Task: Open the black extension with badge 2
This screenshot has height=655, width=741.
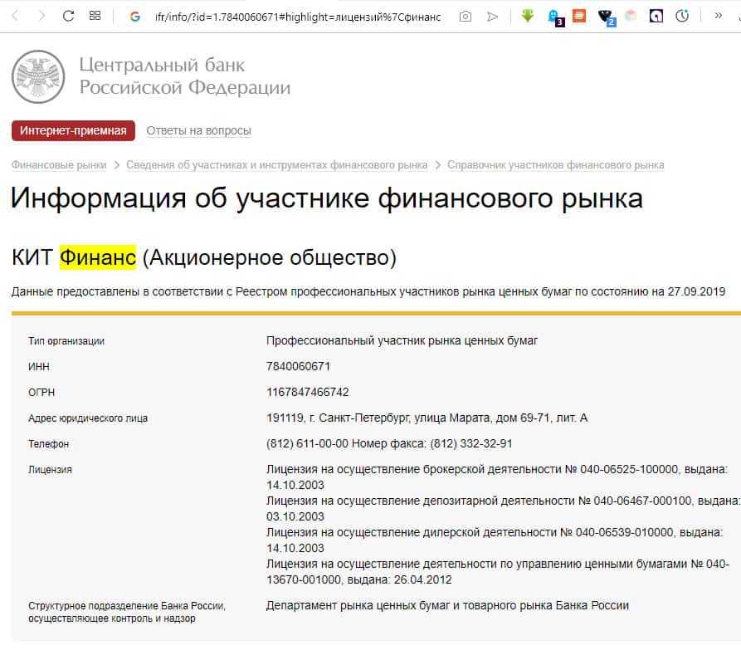Action: coord(606,17)
